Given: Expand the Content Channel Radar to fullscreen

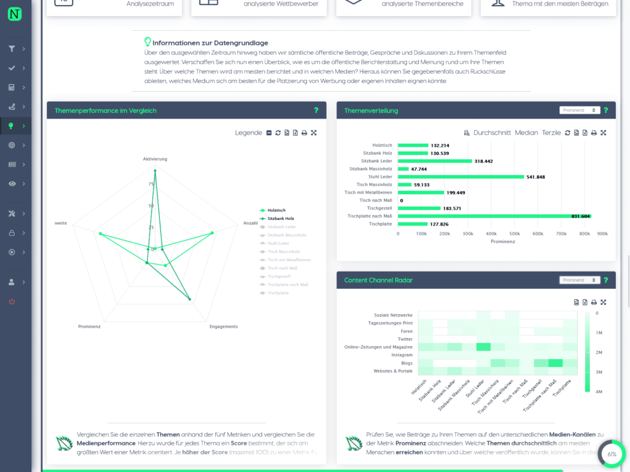Looking at the screenshot, I should (x=603, y=302).
